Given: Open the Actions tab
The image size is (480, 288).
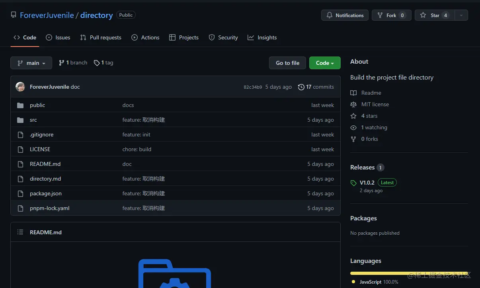Looking at the screenshot, I should coord(145,37).
